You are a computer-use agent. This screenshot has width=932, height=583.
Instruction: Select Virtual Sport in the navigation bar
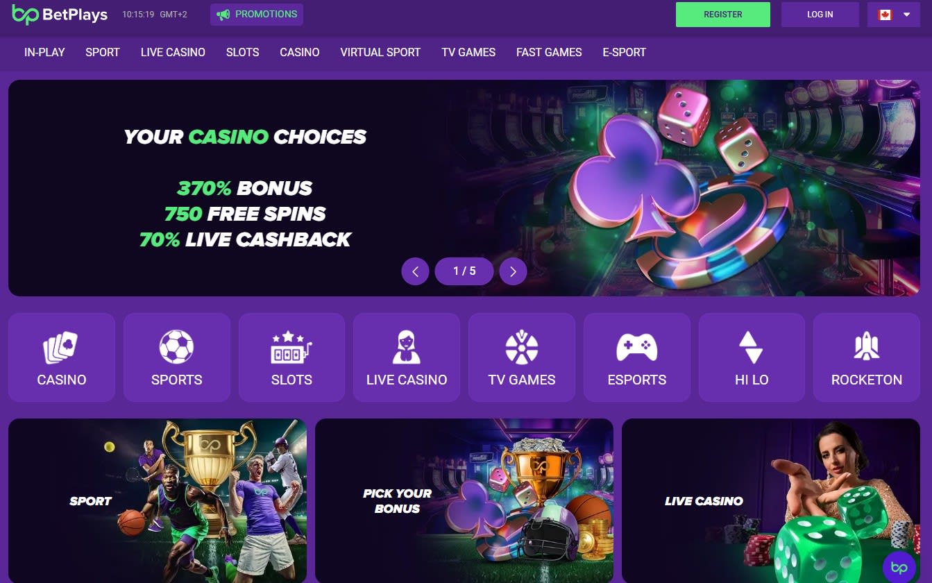point(380,52)
